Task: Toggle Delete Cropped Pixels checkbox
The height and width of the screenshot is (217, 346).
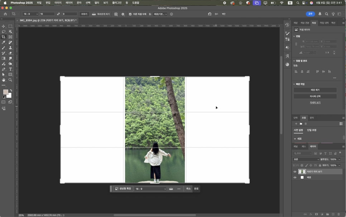Action: (x=130, y=14)
